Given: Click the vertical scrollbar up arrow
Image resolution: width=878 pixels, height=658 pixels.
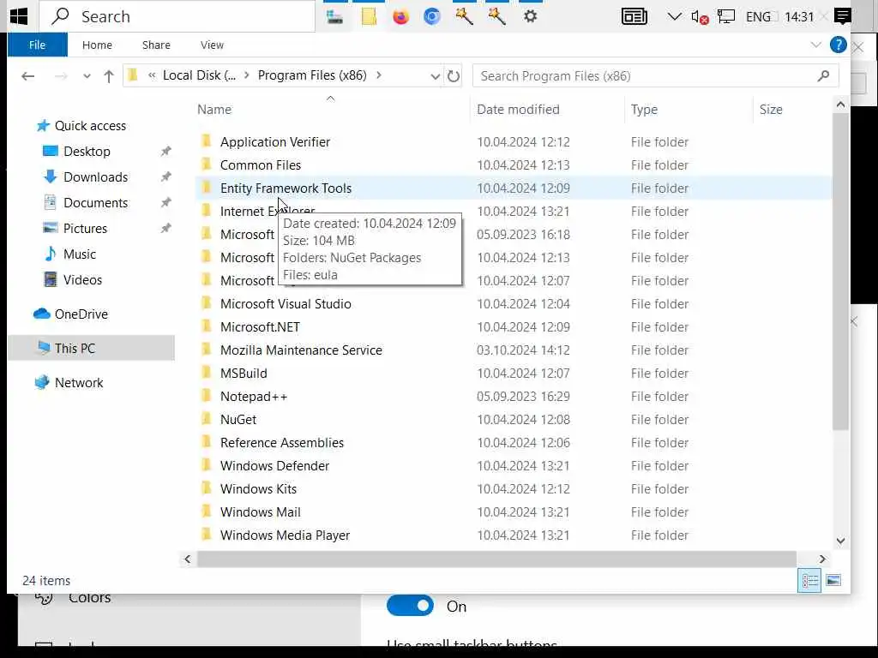Looking at the screenshot, I should [x=840, y=105].
